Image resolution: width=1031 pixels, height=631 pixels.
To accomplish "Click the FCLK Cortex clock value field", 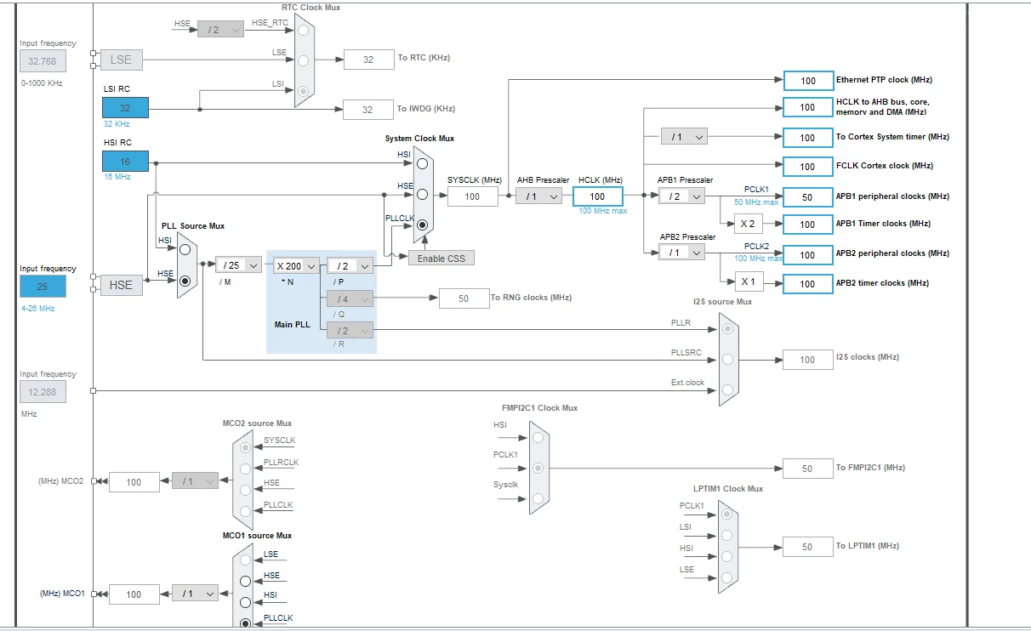I will coord(808,167).
